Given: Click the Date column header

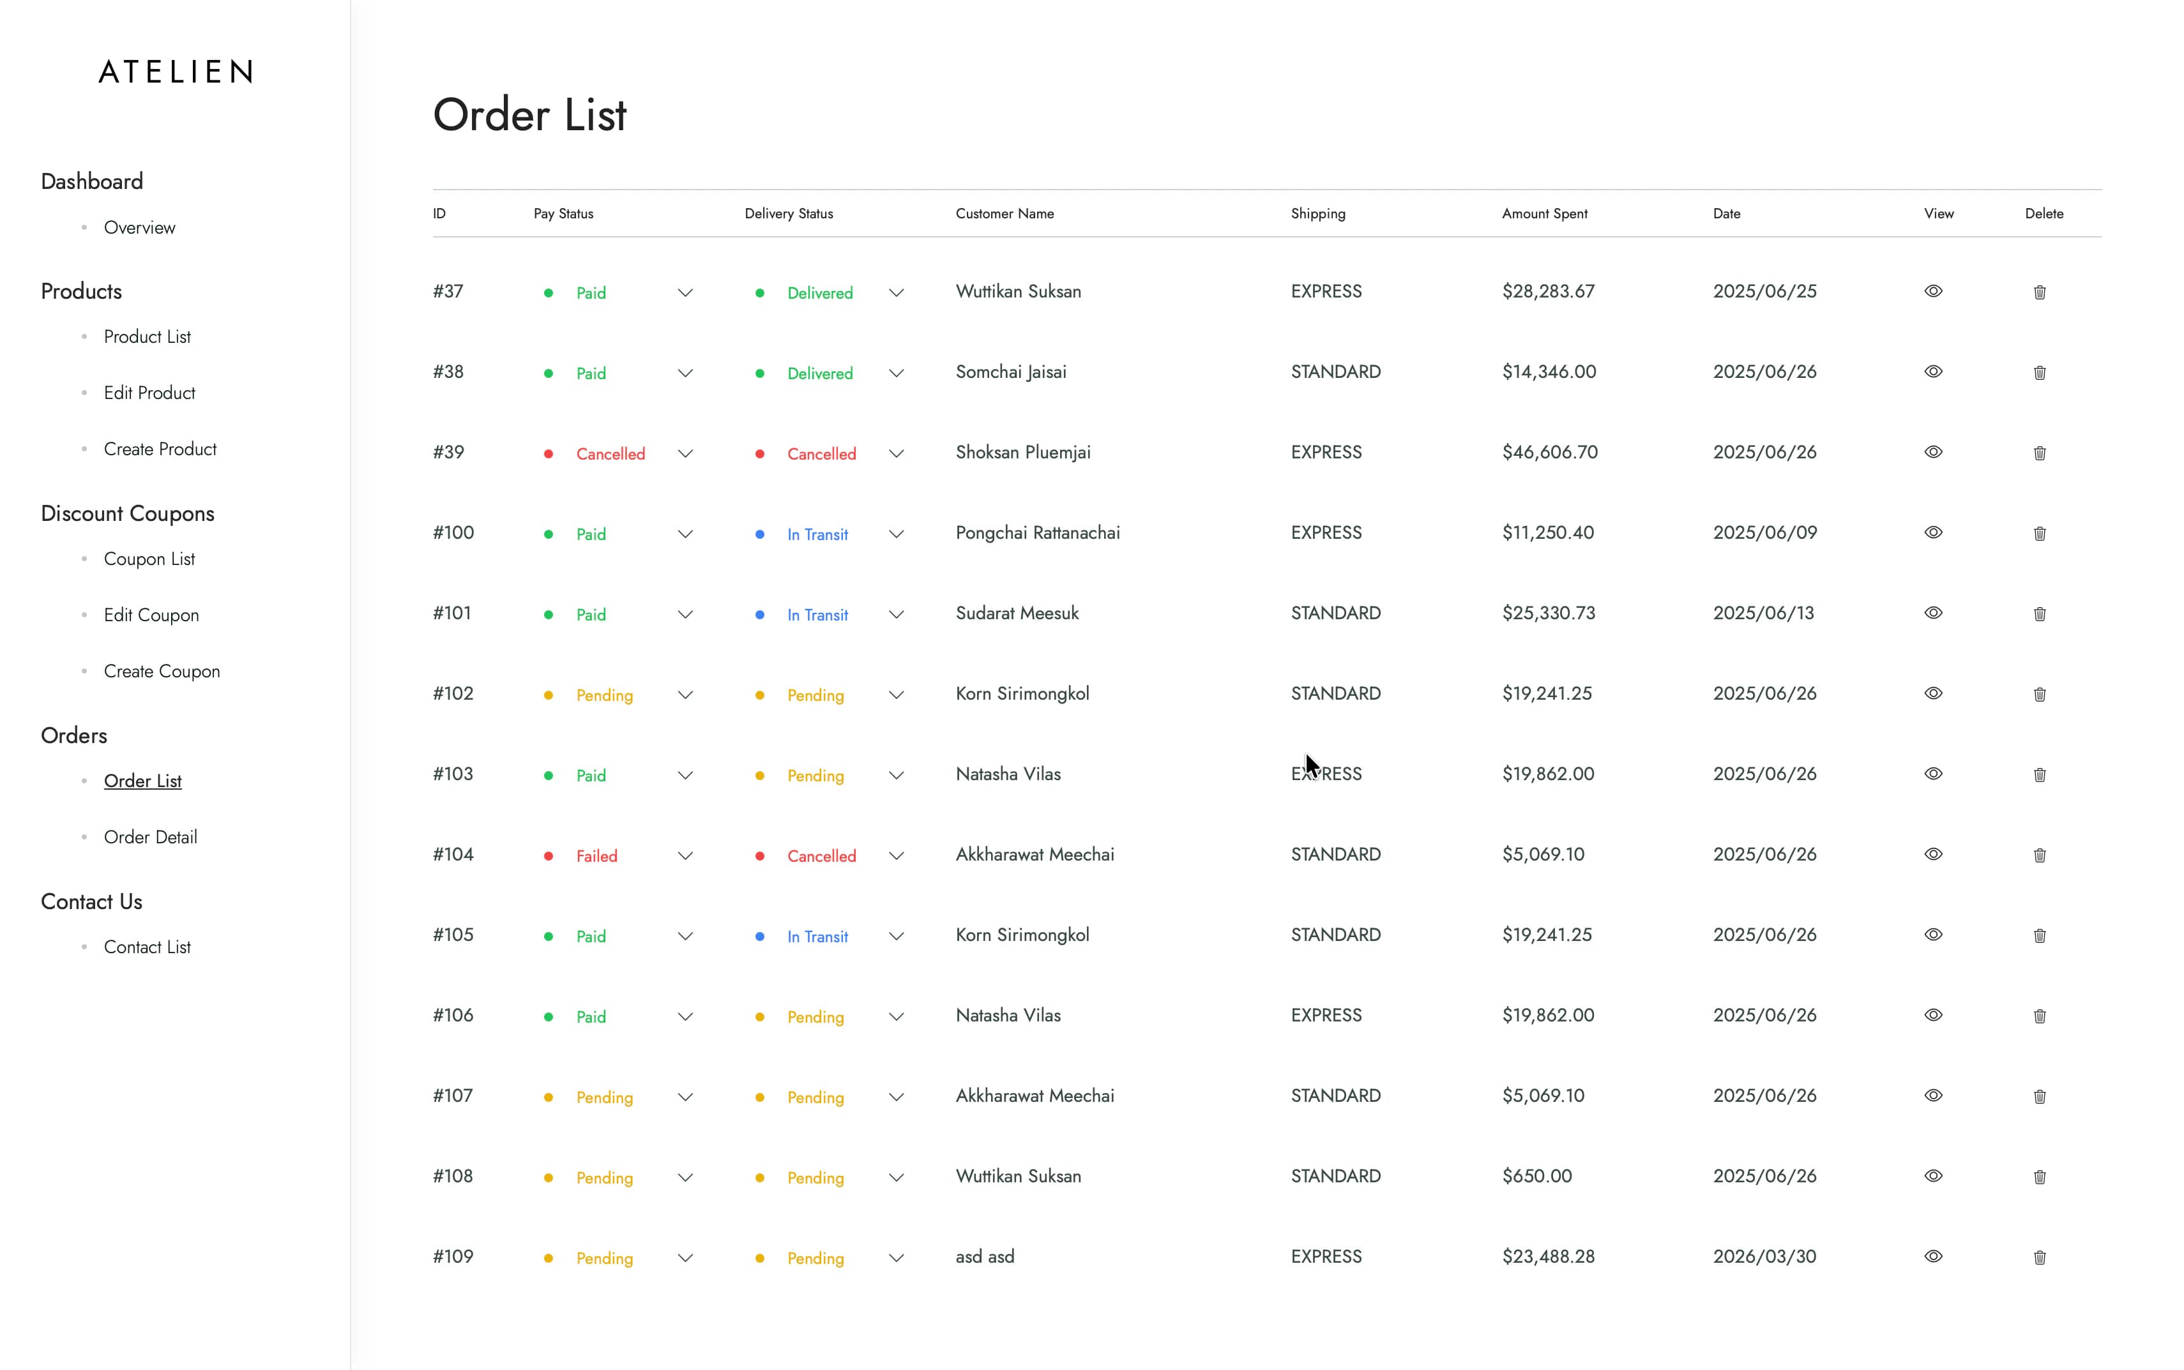Looking at the screenshot, I should coord(1726,214).
